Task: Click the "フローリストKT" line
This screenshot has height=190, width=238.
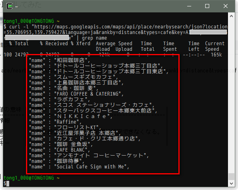Action: (65, 128)
